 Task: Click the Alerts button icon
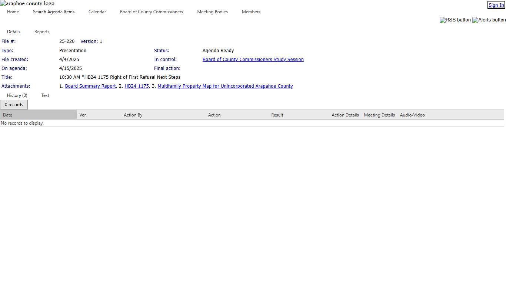pos(489,20)
